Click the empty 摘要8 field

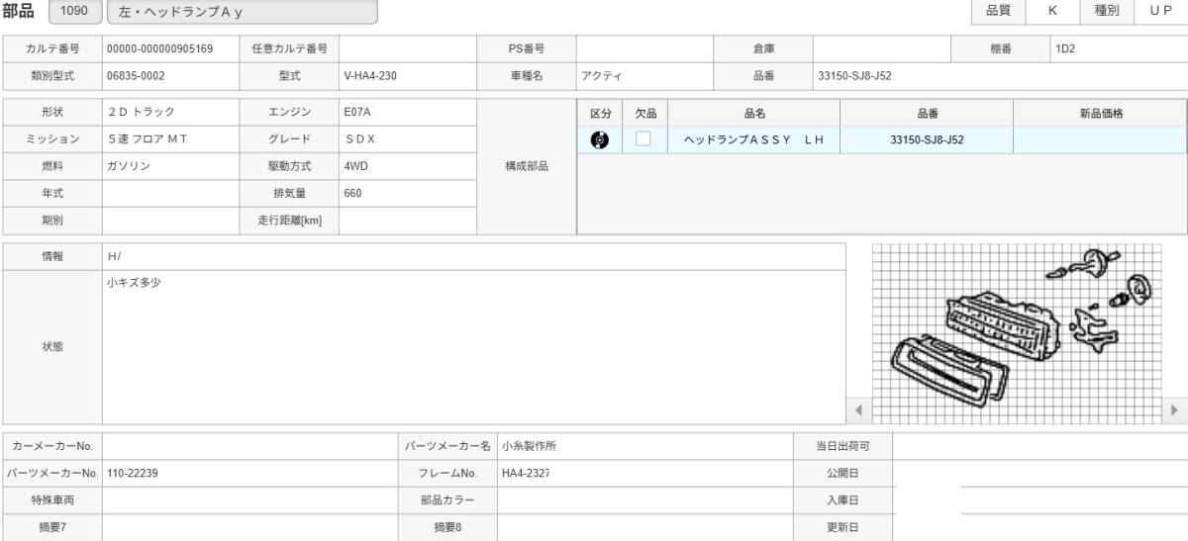[644, 527]
